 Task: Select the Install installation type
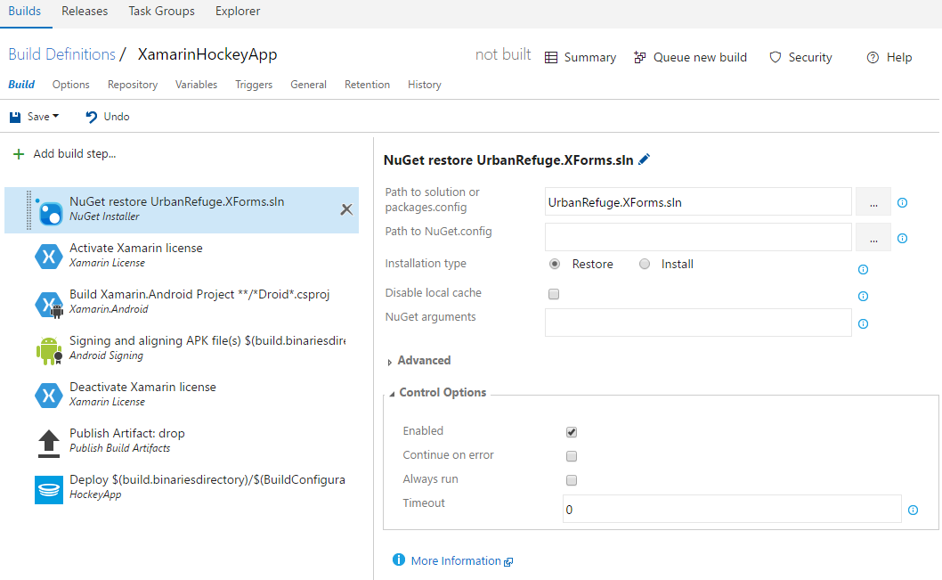coord(645,264)
